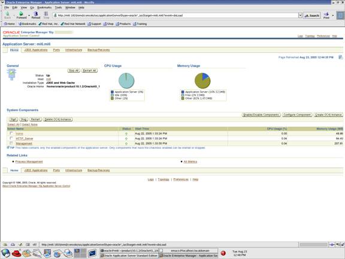Click the page refresh icon beside the Page Refreshed timestamp

[x=340, y=58]
